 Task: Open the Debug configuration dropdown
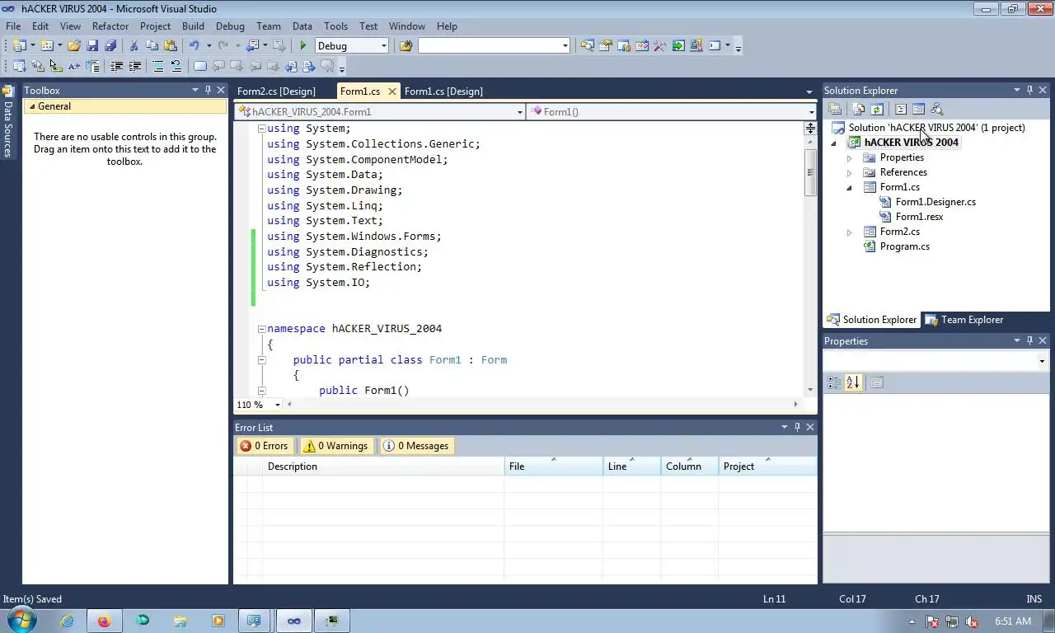click(384, 46)
